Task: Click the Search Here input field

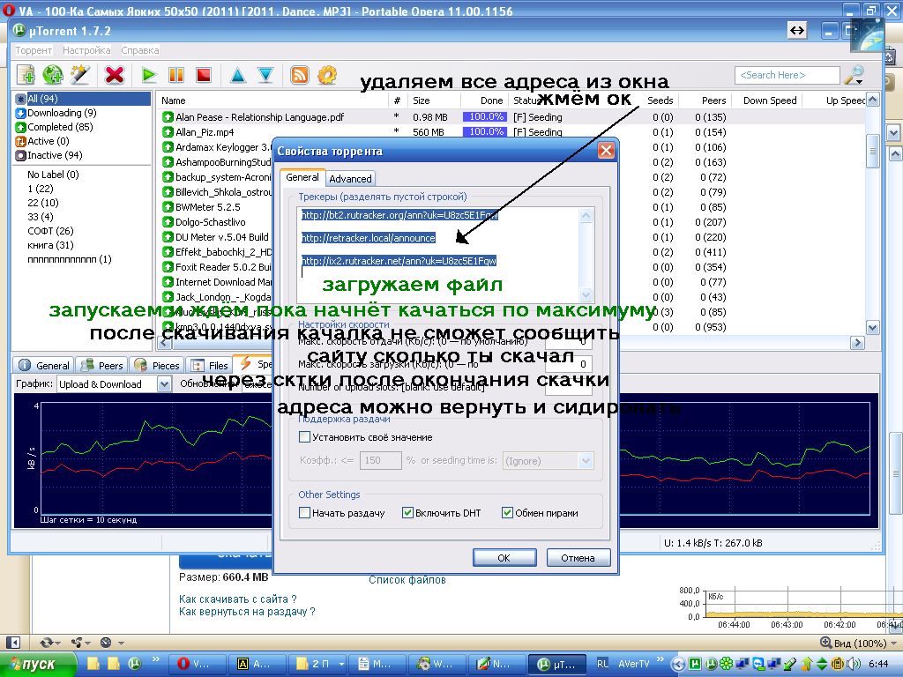Action: click(787, 75)
